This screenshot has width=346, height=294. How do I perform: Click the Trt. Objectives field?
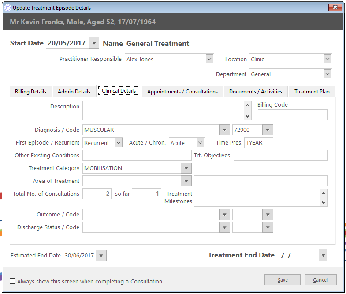(280, 156)
